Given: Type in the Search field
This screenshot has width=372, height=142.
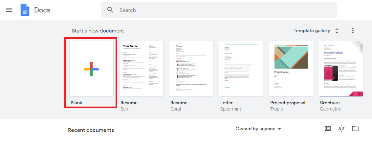Looking at the screenshot, I should pyautogui.click(x=223, y=10).
